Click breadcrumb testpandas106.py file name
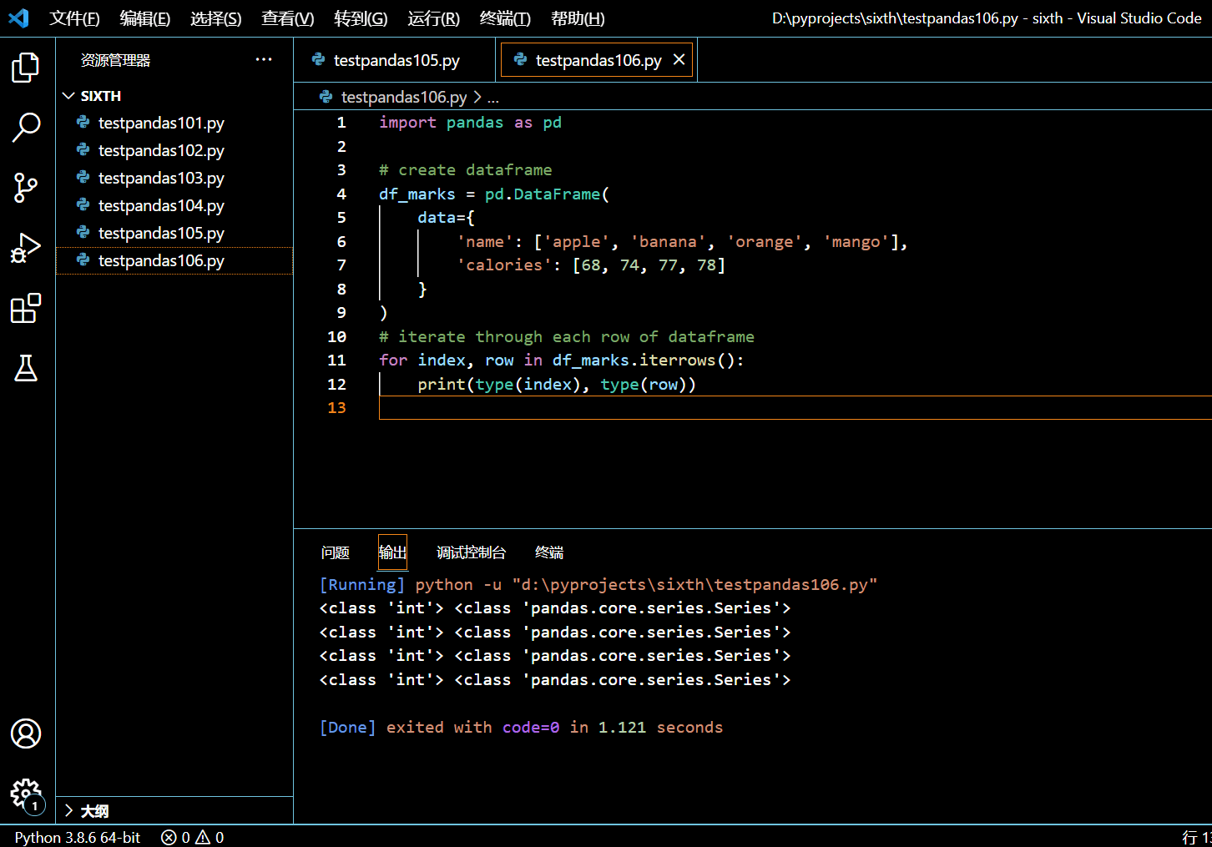The width and height of the screenshot is (1212, 847). pos(404,97)
